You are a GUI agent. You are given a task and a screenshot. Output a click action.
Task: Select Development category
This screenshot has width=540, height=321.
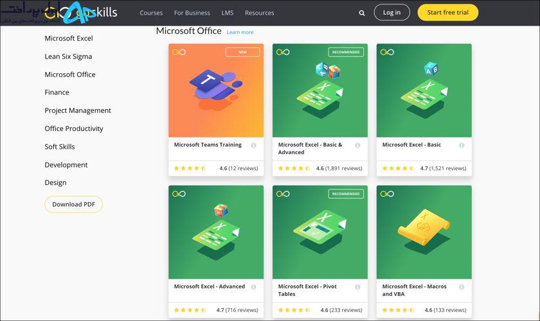click(x=66, y=165)
